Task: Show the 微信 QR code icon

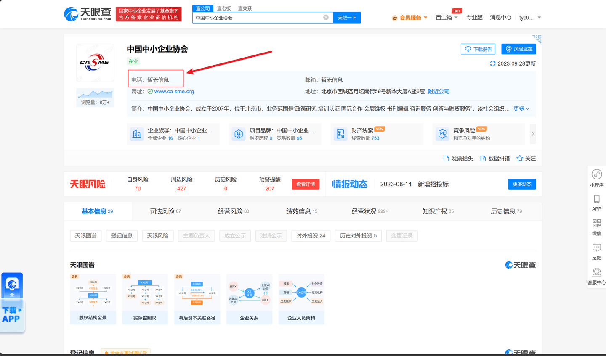Action: [x=597, y=224]
